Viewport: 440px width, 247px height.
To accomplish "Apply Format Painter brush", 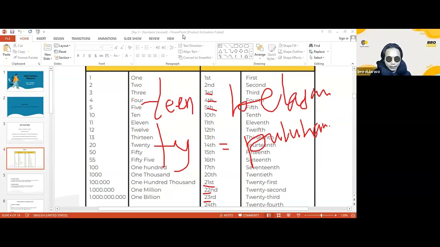I will point(25,58).
